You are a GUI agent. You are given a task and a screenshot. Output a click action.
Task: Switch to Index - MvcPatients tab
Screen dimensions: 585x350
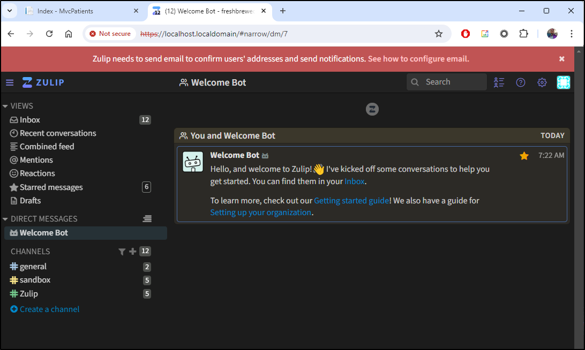click(74, 11)
